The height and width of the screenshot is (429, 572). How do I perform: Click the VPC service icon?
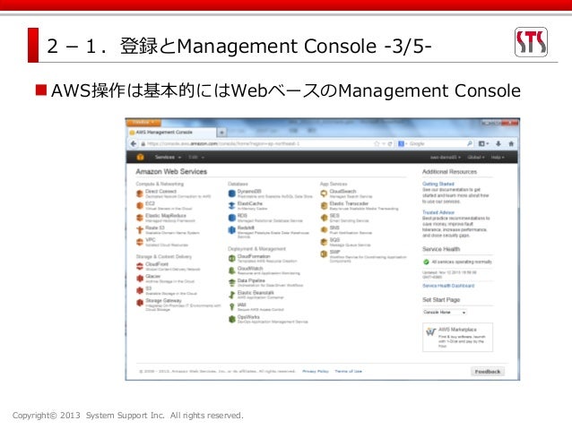[140, 242]
